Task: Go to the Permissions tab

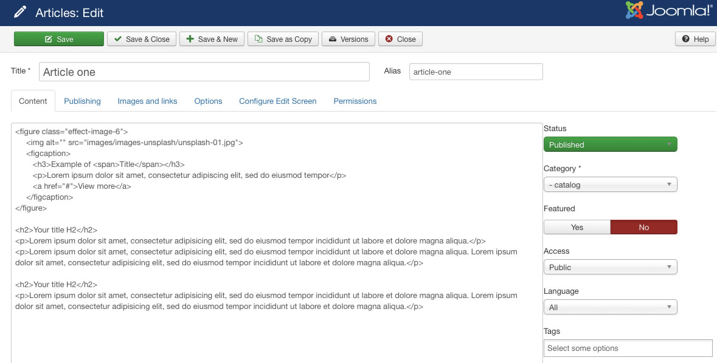Action: [355, 101]
